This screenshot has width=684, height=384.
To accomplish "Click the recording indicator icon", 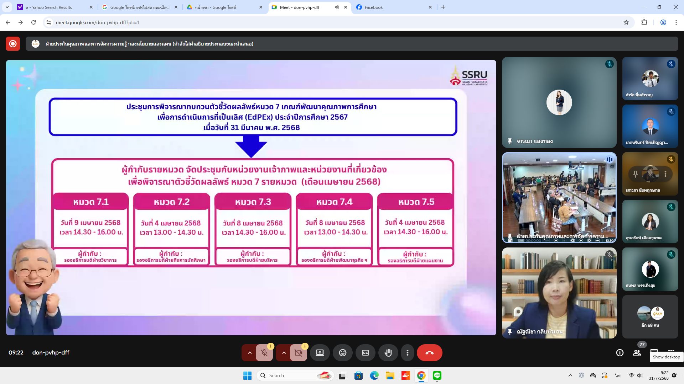I will tap(13, 44).
